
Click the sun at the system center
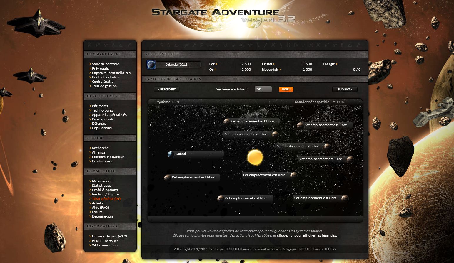pyautogui.click(x=255, y=157)
